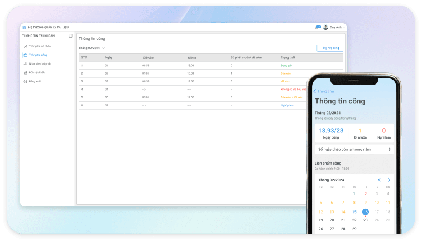422x242 pixels.
Task: Click the Nhân viên bộ phận people icon
Action: coord(25,63)
